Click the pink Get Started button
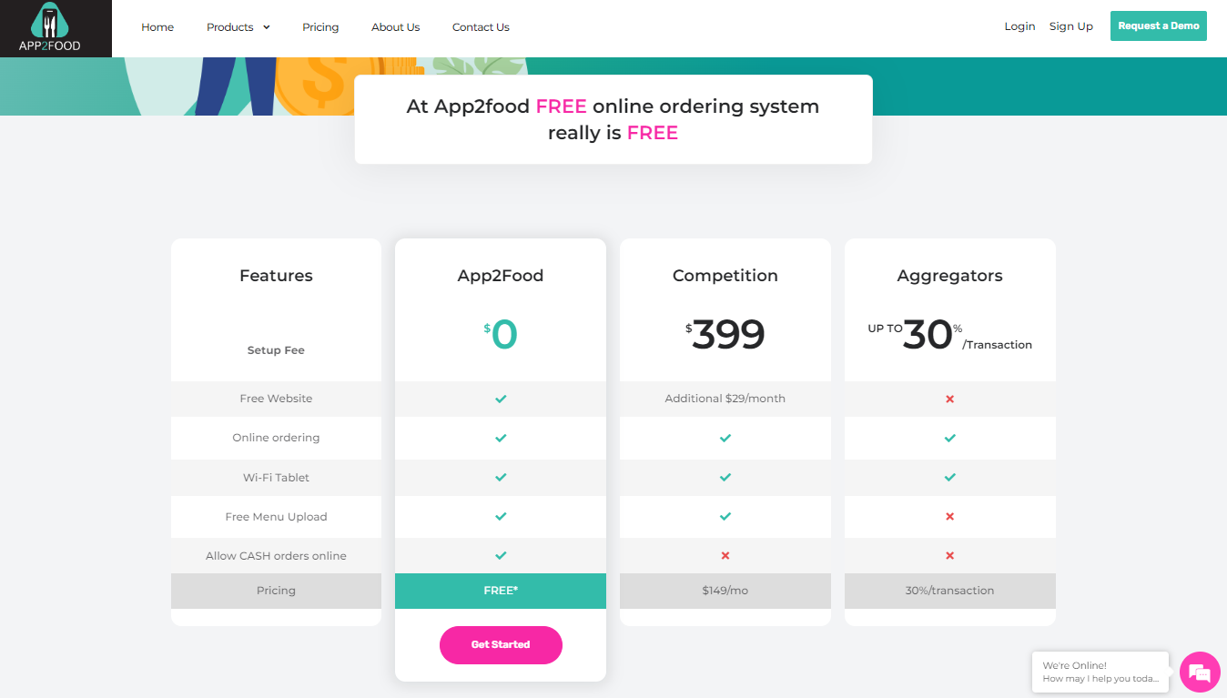 point(501,644)
